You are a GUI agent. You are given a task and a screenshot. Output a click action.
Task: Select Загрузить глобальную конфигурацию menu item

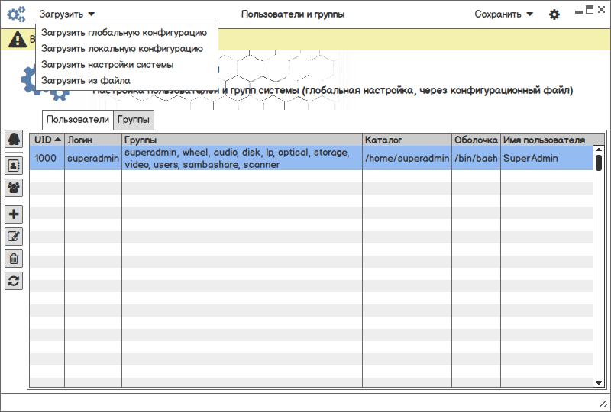coord(124,33)
